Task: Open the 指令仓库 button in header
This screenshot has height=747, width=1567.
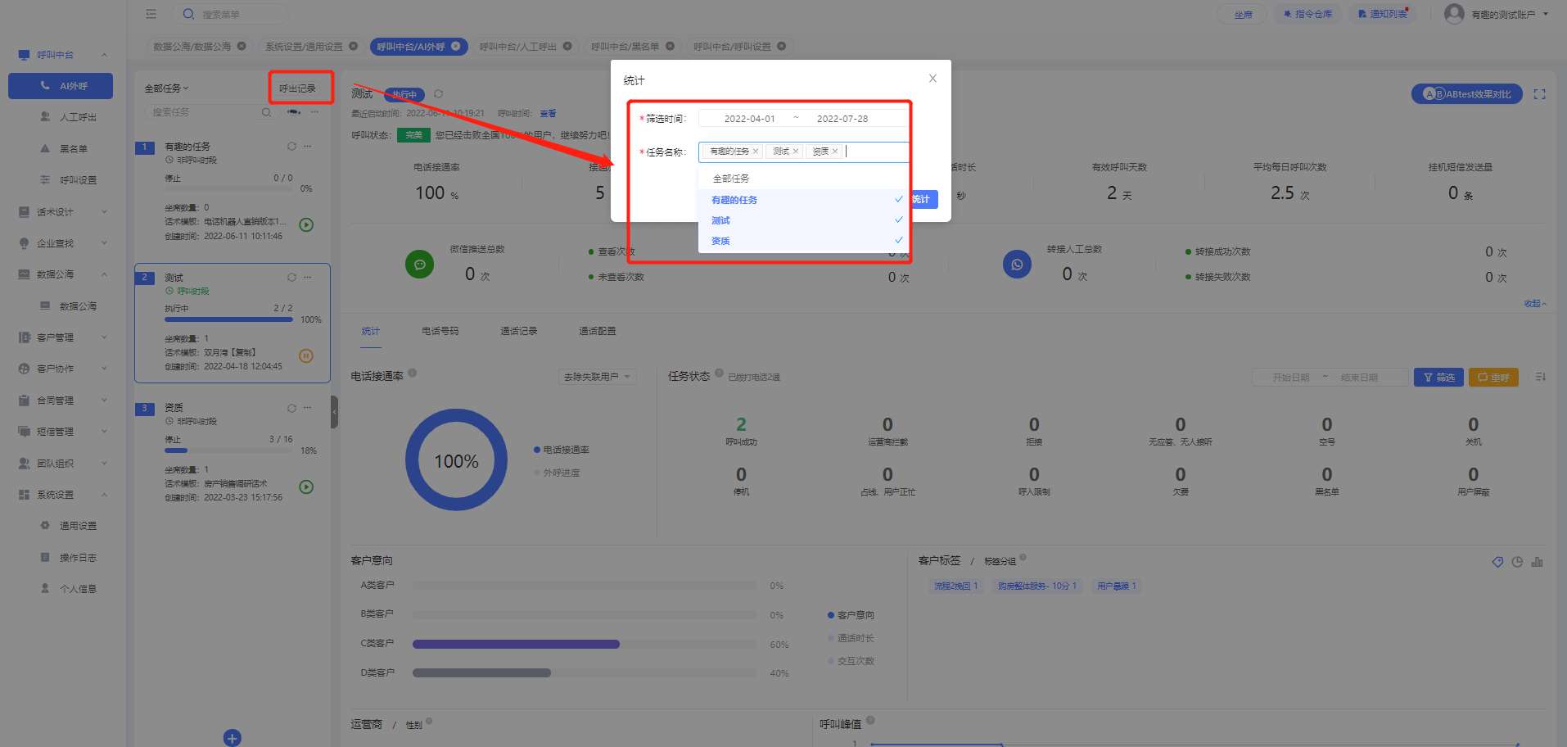Action: [x=1307, y=14]
